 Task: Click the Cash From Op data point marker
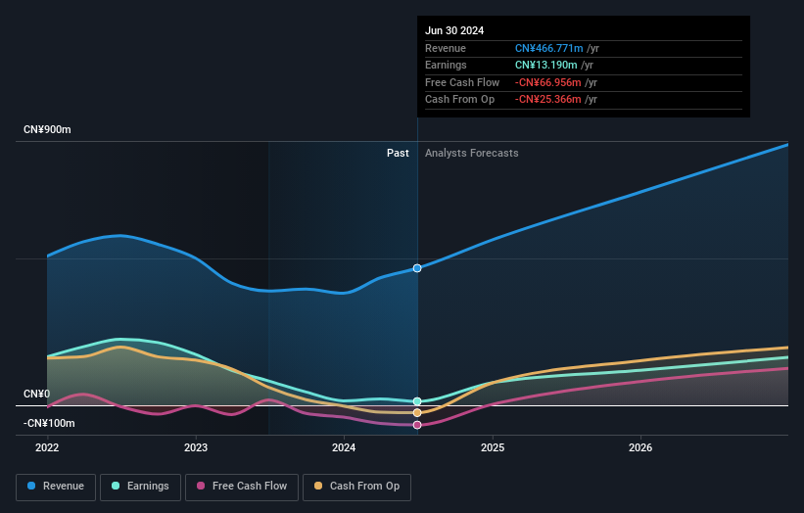pyautogui.click(x=417, y=412)
